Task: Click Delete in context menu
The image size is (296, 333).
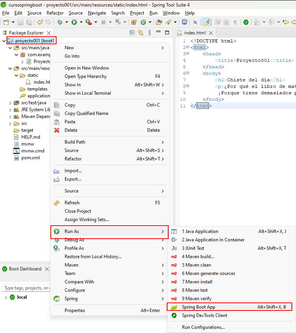Action: pos(110,130)
